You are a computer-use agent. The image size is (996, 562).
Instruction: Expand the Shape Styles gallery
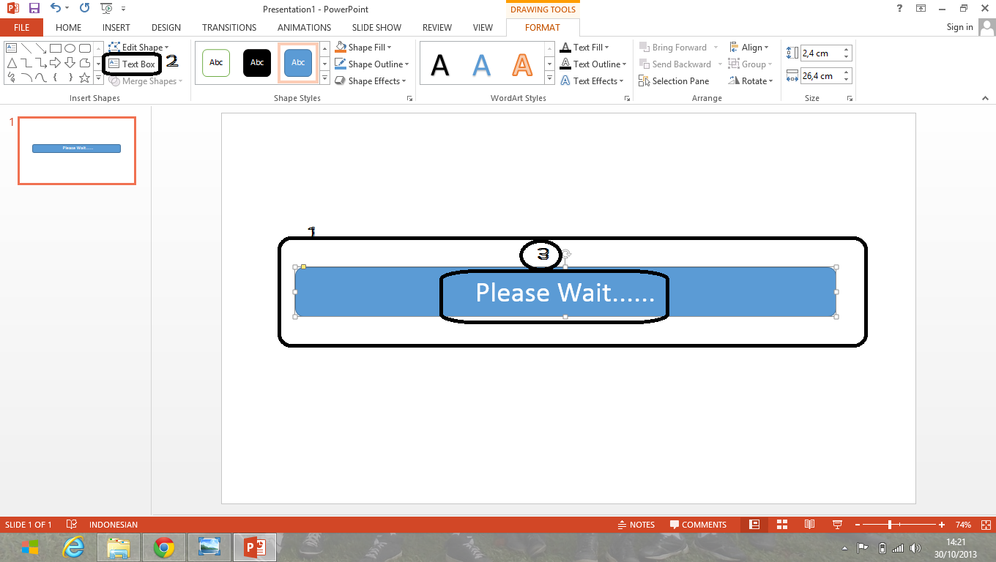[324, 78]
